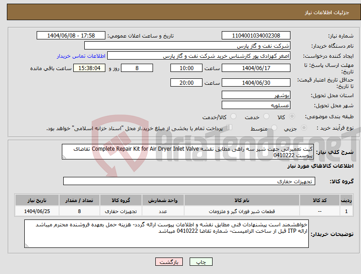Click the جزئیات اطلاعات نیاز page header
Viewport: 361px width, 274px height.
[x=327, y=12]
